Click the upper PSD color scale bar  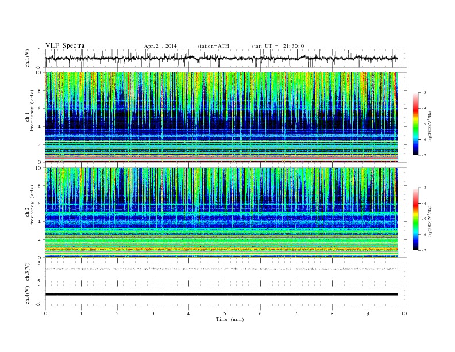tap(415, 124)
